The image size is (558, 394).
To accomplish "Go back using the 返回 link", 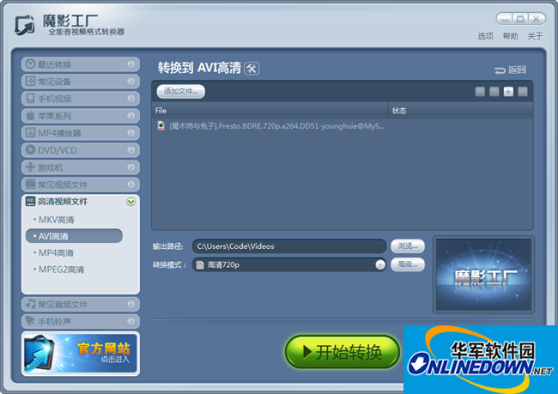I will click(x=510, y=70).
